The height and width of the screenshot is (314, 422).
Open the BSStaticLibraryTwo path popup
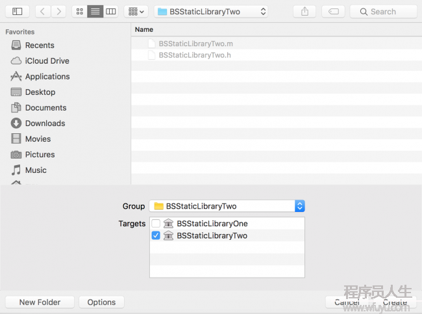(x=211, y=12)
